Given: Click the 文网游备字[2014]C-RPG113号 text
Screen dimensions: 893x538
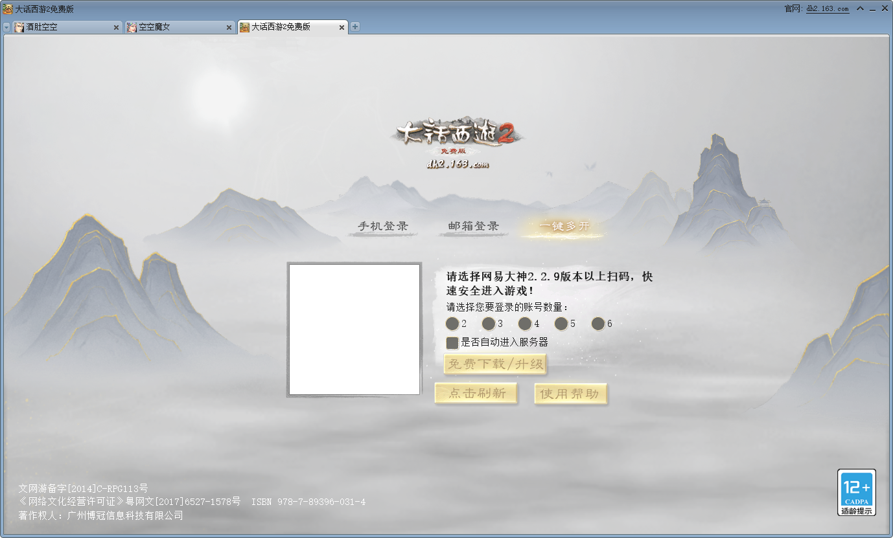Looking at the screenshot, I should [84, 488].
